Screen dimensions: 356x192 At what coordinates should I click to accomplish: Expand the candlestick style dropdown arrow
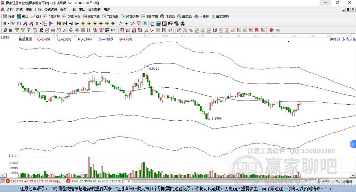click(41, 24)
